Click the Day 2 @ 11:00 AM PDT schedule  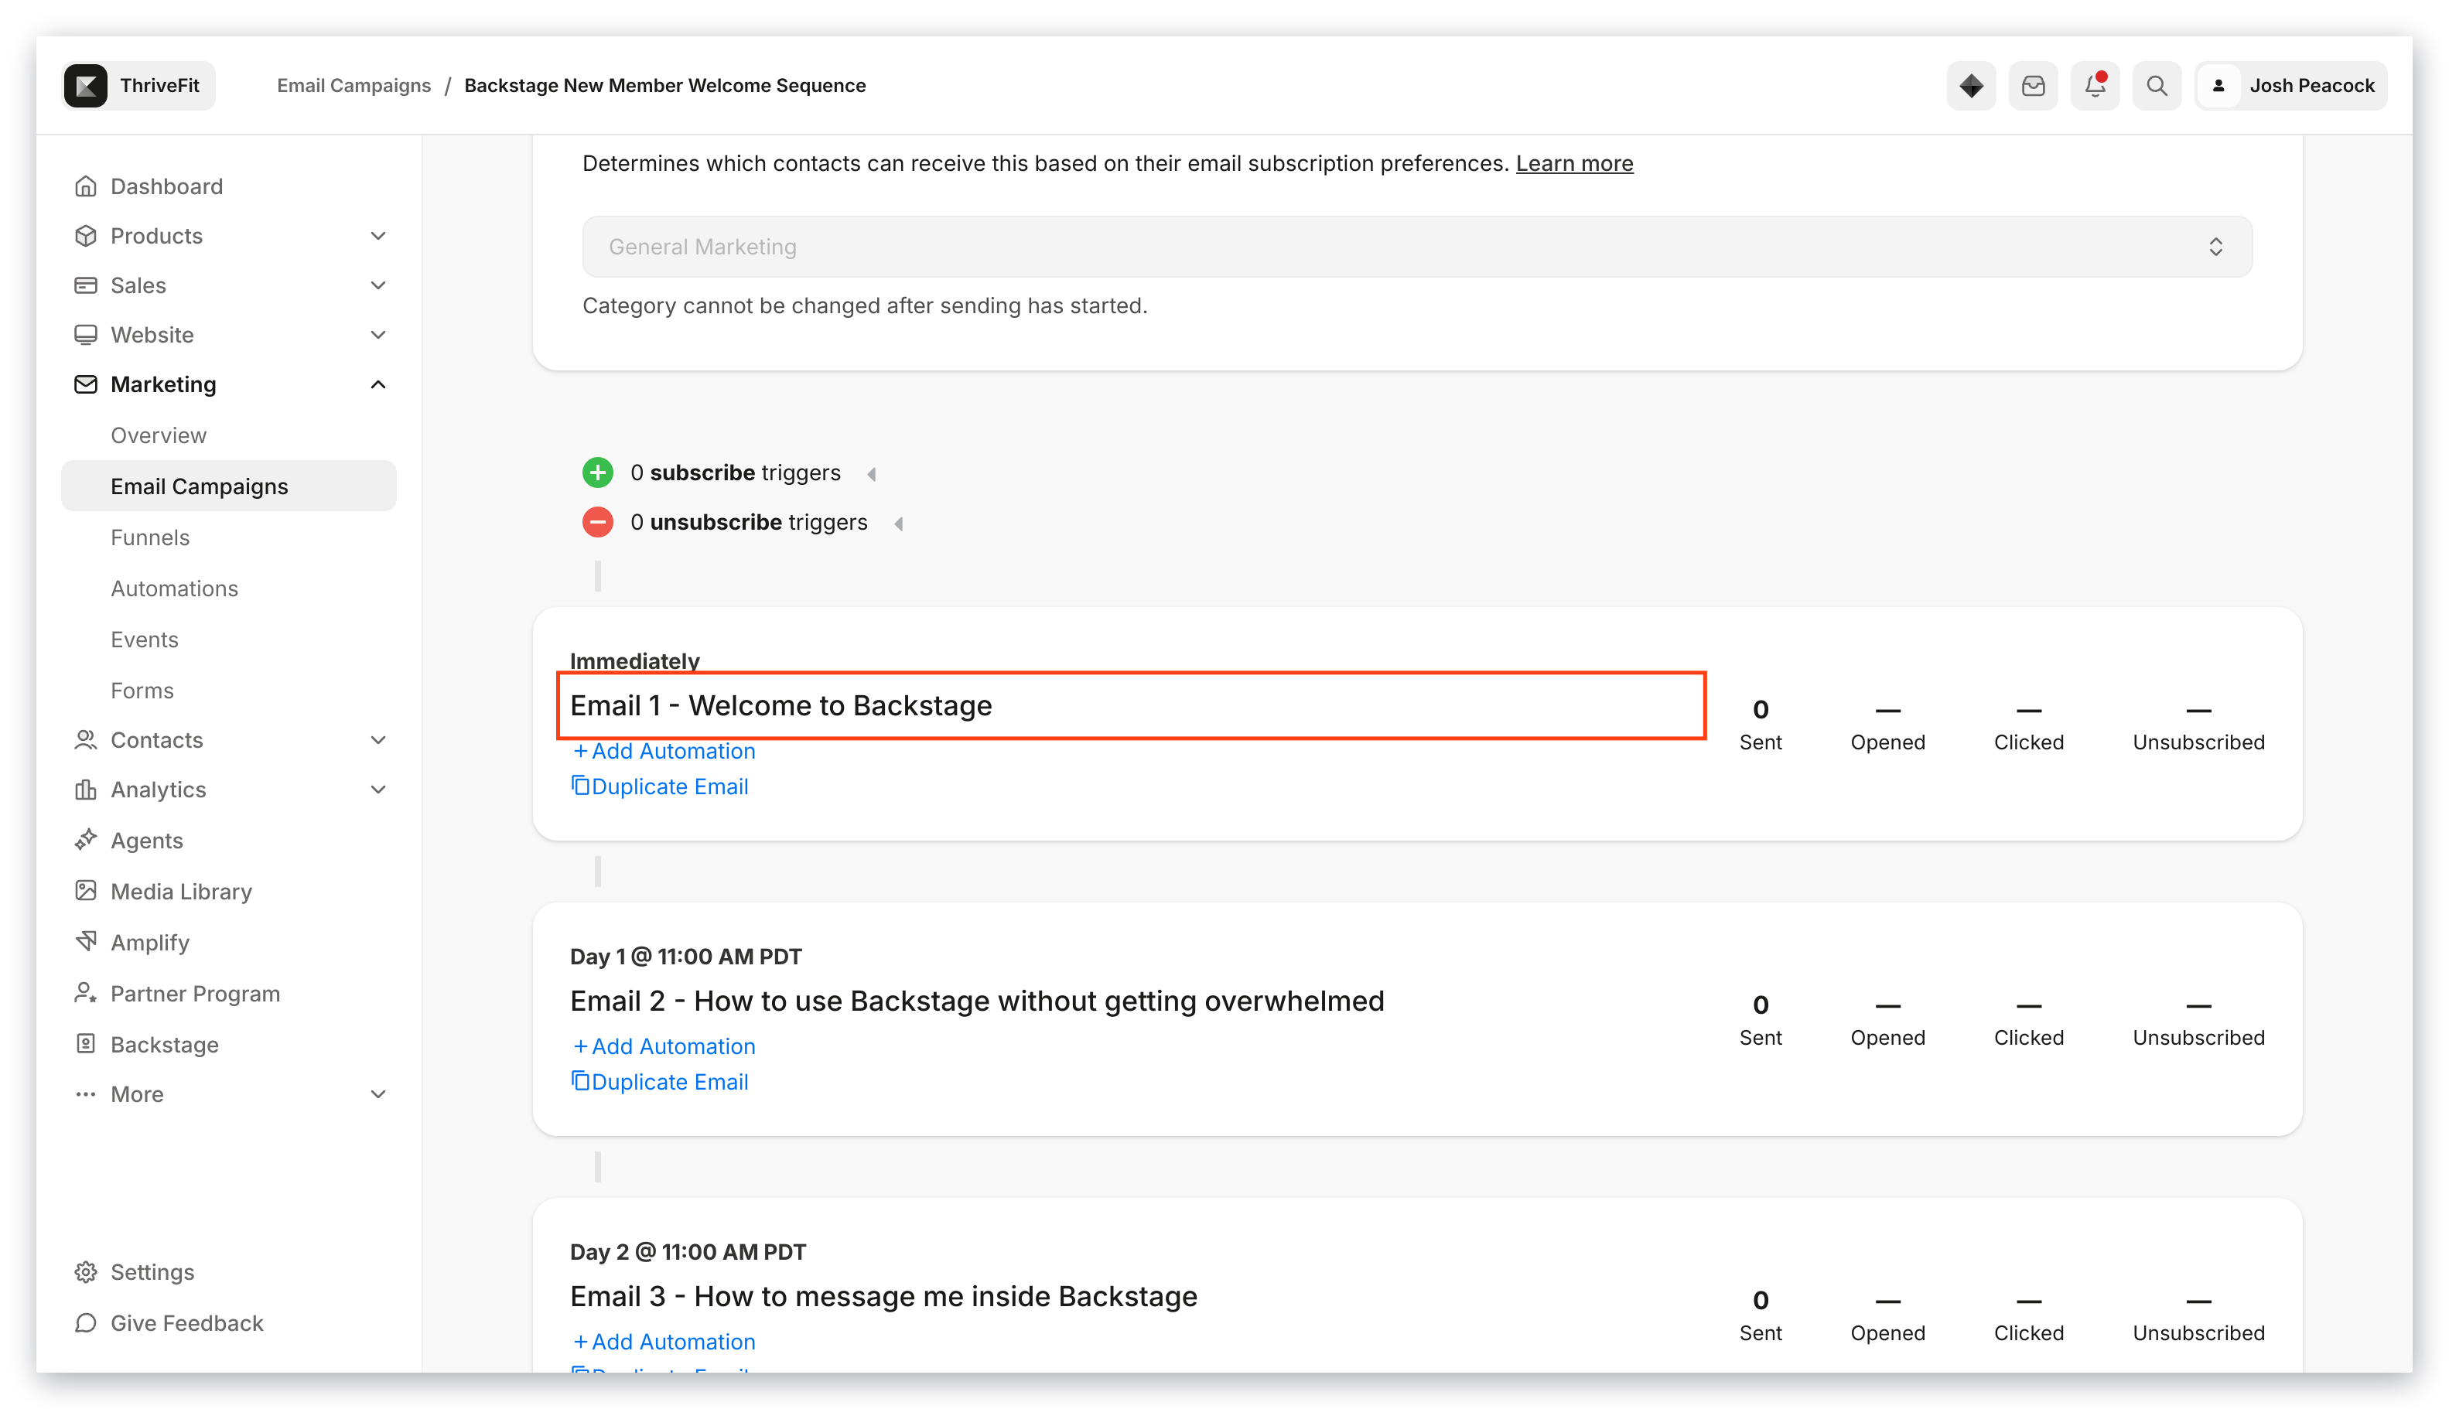(687, 1251)
